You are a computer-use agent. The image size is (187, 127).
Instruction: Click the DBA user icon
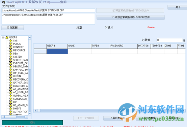[x=10, y=54]
